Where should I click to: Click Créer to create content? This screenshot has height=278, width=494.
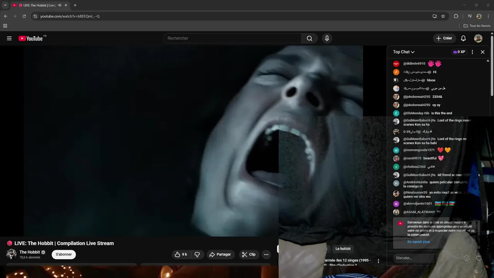point(444,38)
